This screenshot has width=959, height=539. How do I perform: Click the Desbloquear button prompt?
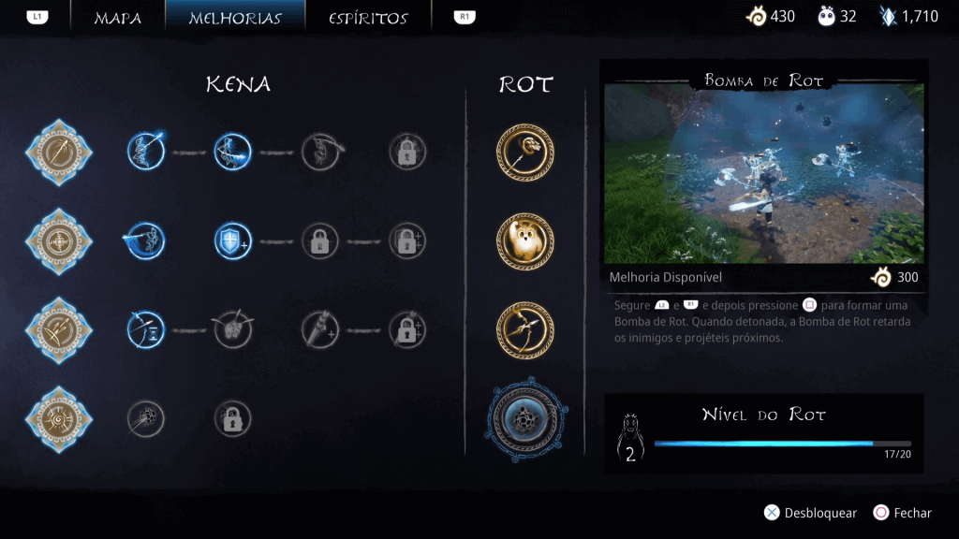point(810,513)
